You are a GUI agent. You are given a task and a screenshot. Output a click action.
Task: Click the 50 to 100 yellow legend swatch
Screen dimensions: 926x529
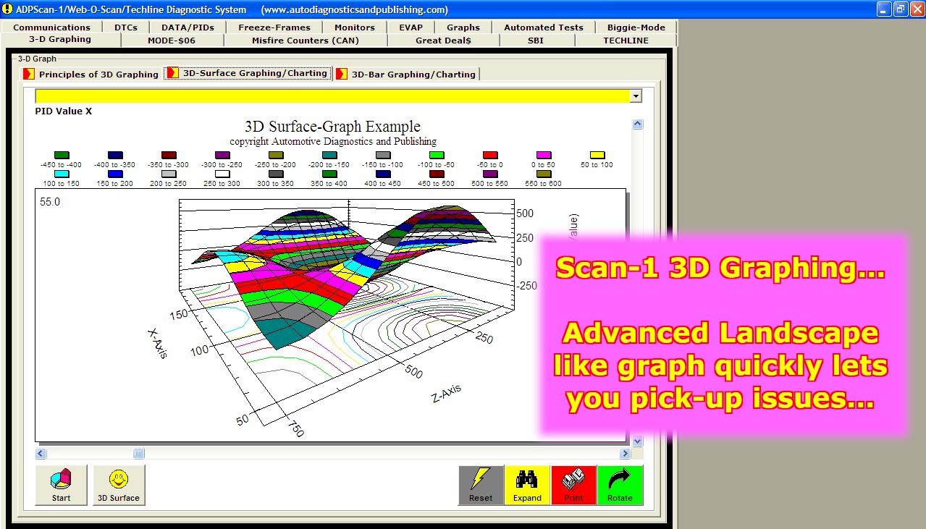597,155
